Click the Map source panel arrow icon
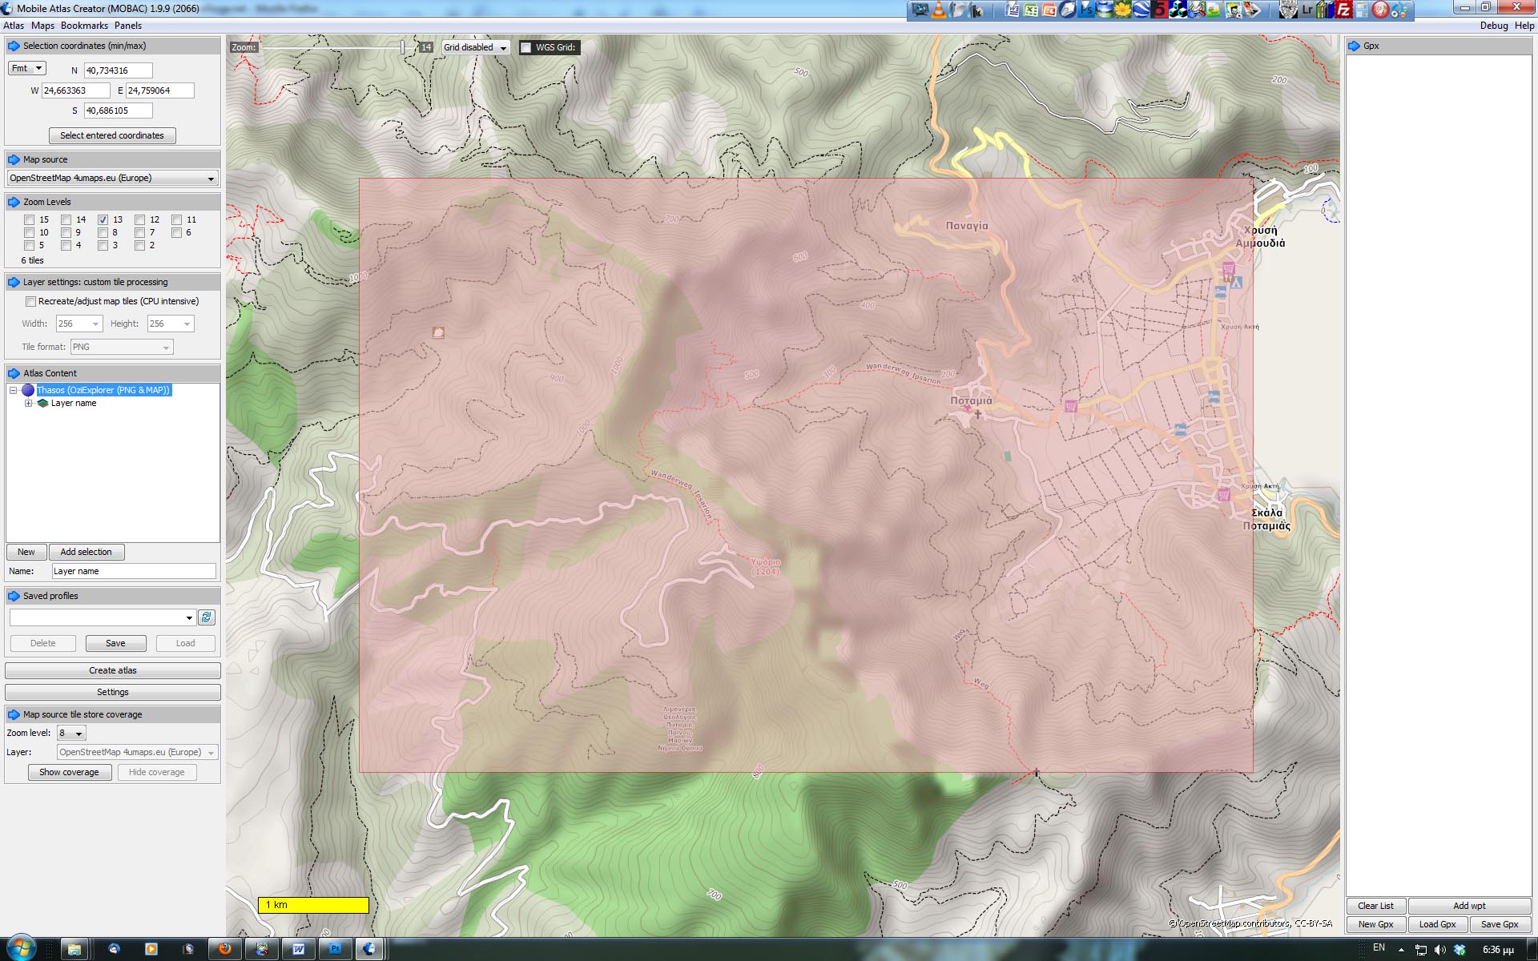Screen dimensions: 1538x961 click(14, 160)
